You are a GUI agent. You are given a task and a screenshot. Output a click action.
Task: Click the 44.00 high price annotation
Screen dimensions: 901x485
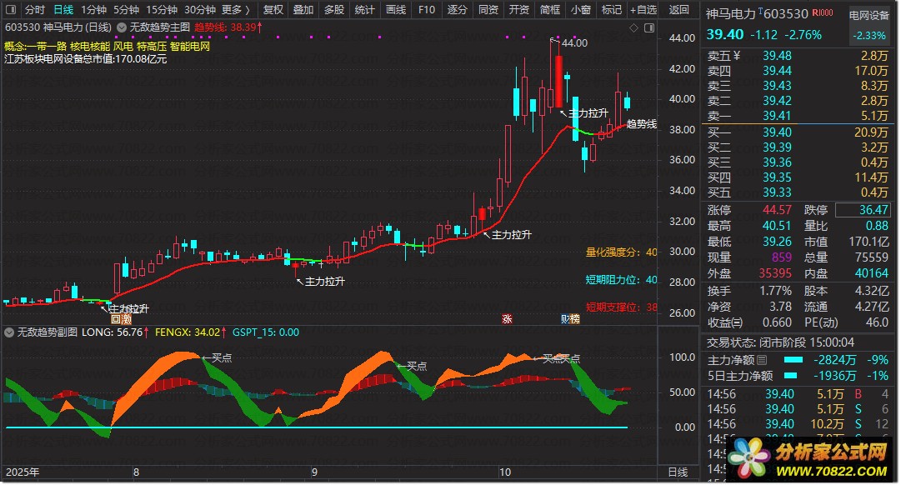click(574, 43)
